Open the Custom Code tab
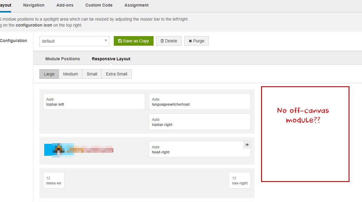Screen dimensions: 362x202 99,5
